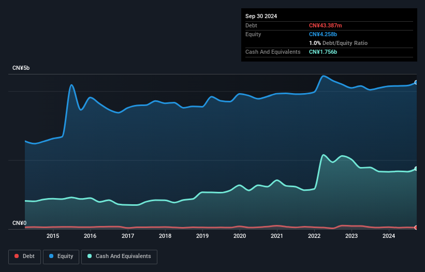Select the Equity endpoint marker for Sep 2024
Screen dimensions: 425x272
point(416,82)
